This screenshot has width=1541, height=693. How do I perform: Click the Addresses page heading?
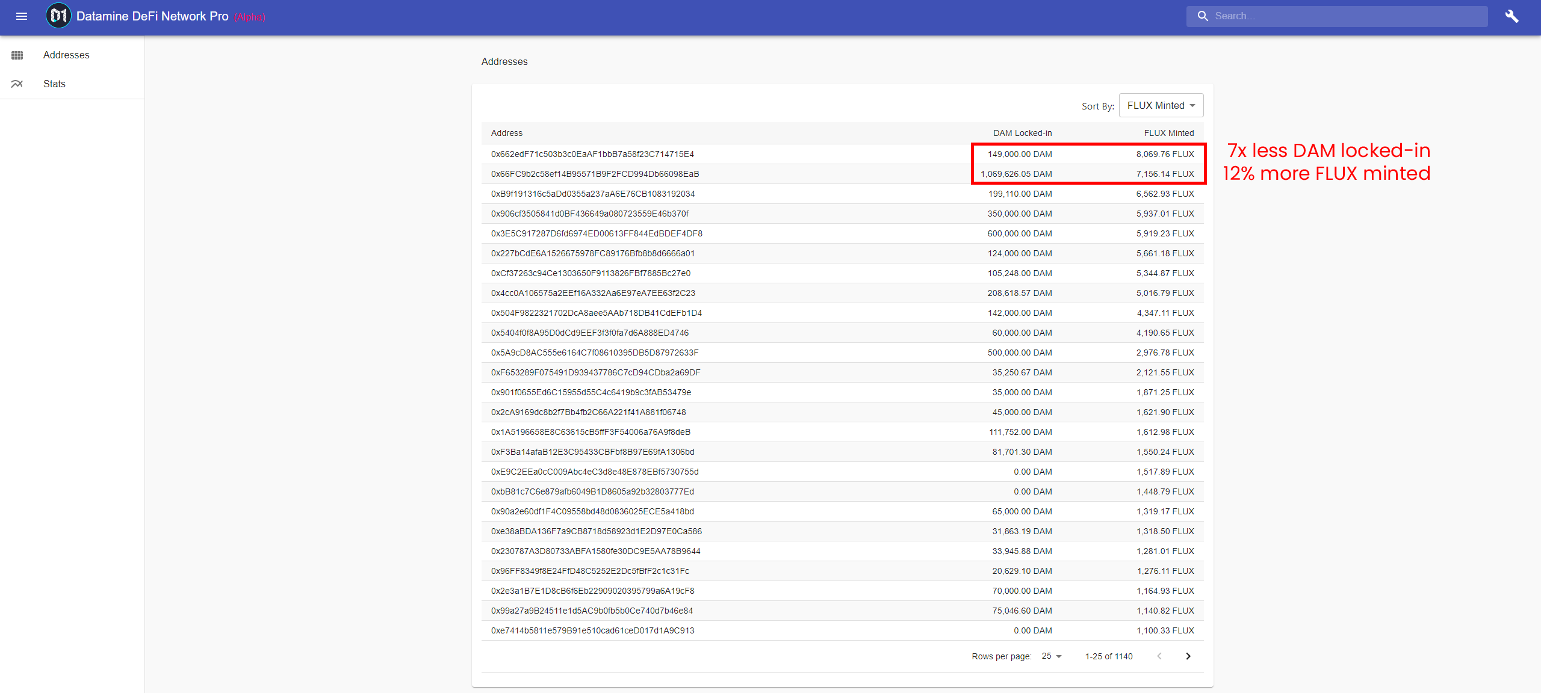pos(504,61)
